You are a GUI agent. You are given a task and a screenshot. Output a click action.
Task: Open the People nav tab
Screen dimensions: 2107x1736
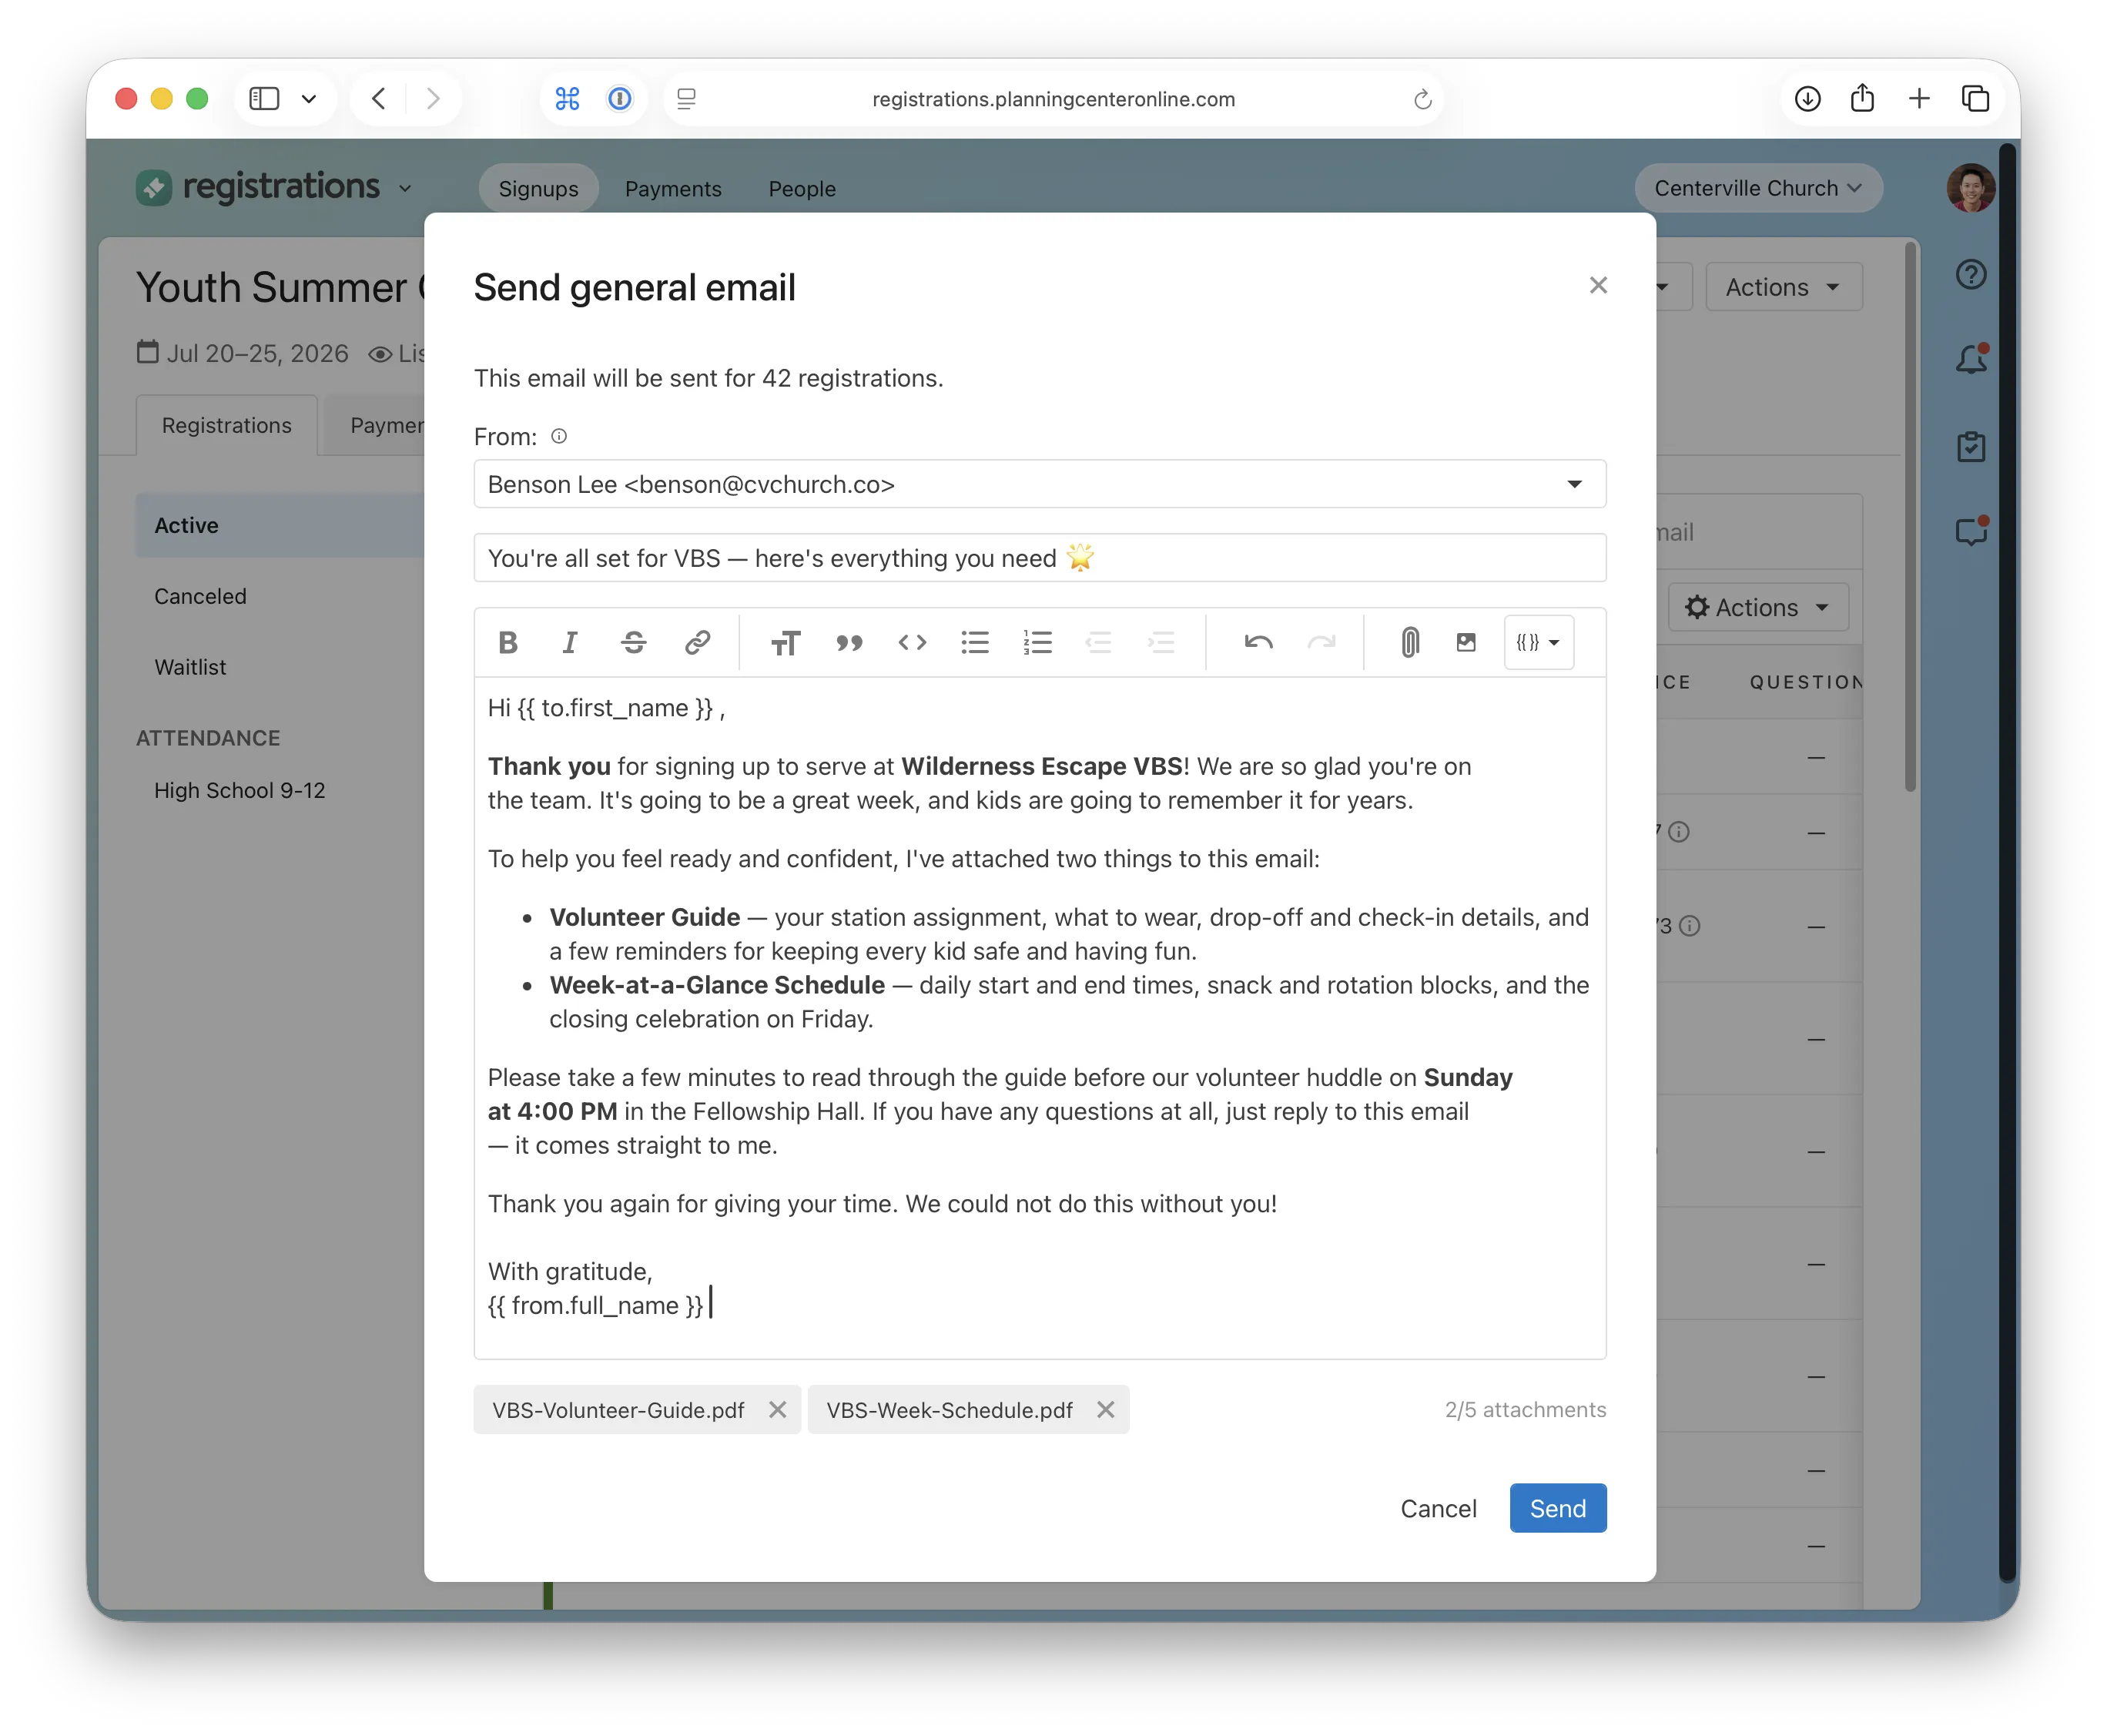802,188
